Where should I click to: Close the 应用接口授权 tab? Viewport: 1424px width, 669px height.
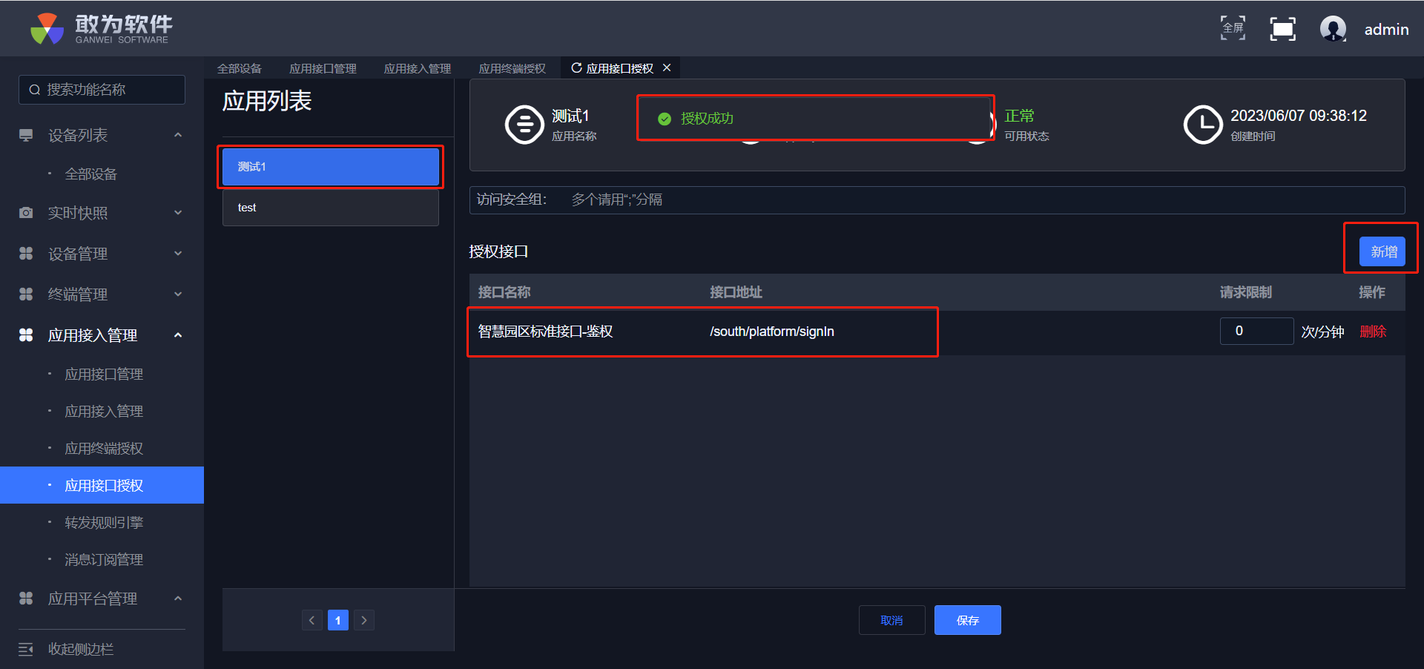(x=667, y=68)
